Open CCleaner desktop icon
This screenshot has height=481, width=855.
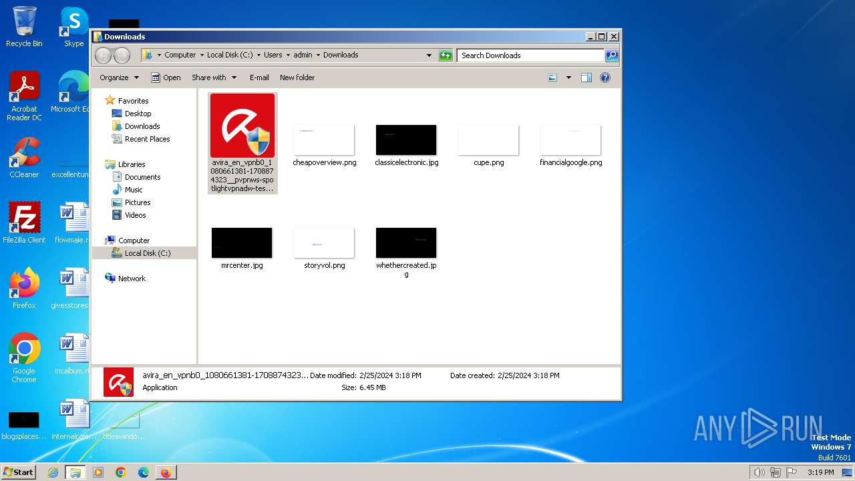tap(24, 158)
